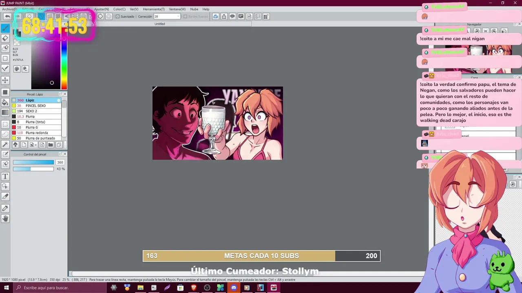Open File Explorer from the taskbar

(140, 288)
